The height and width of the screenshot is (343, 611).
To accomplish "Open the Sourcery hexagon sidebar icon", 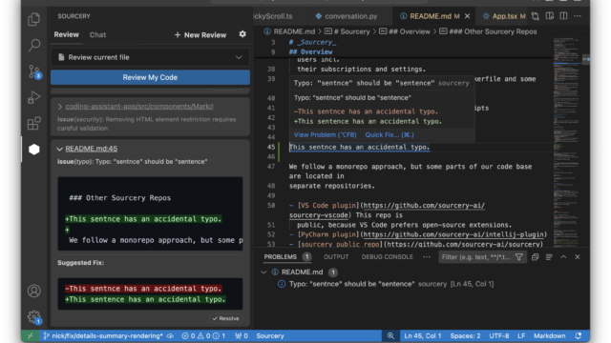I will [x=34, y=150].
